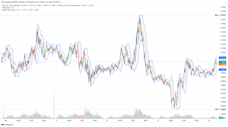Click the Đáy low price marker 1.36508
This screenshot has height=127, width=228.
point(222,109)
